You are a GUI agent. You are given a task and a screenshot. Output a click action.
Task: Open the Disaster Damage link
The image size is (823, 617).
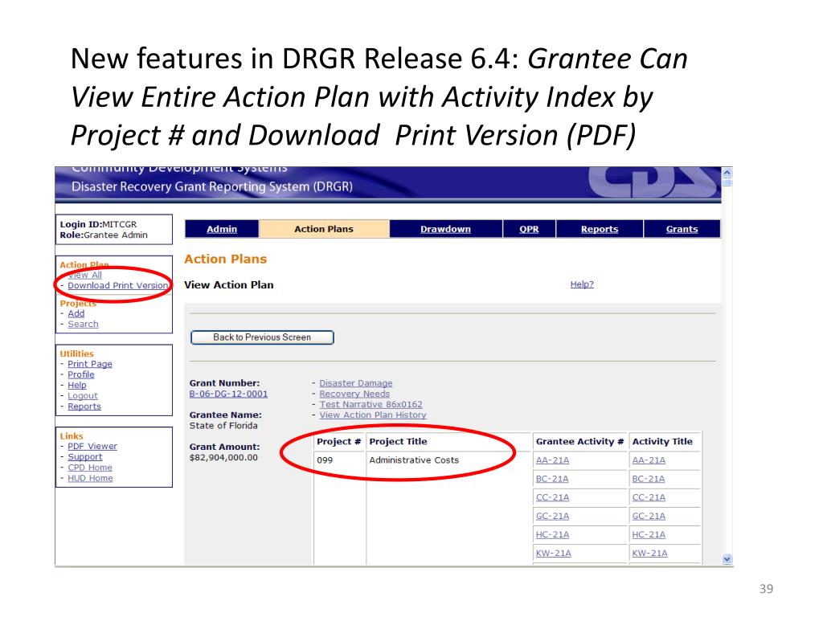[x=356, y=383]
